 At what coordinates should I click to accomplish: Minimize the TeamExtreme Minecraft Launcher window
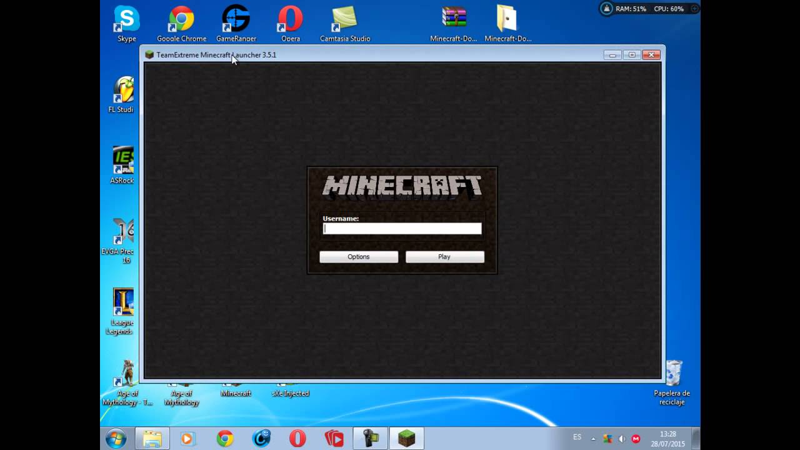click(612, 55)
